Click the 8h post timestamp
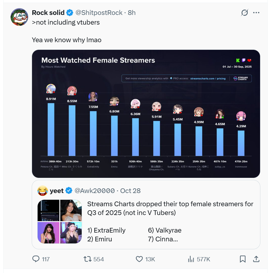This screenshot has width=273, height=273. [132, 13]
